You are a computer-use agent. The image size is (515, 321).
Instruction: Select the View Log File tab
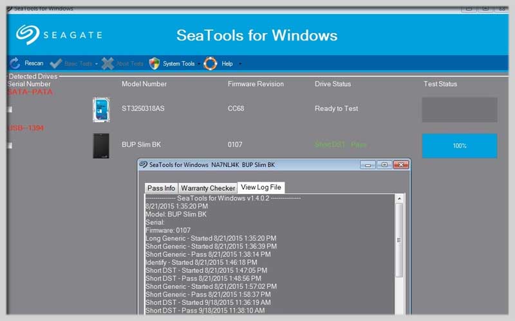click(x=261, y=187)
